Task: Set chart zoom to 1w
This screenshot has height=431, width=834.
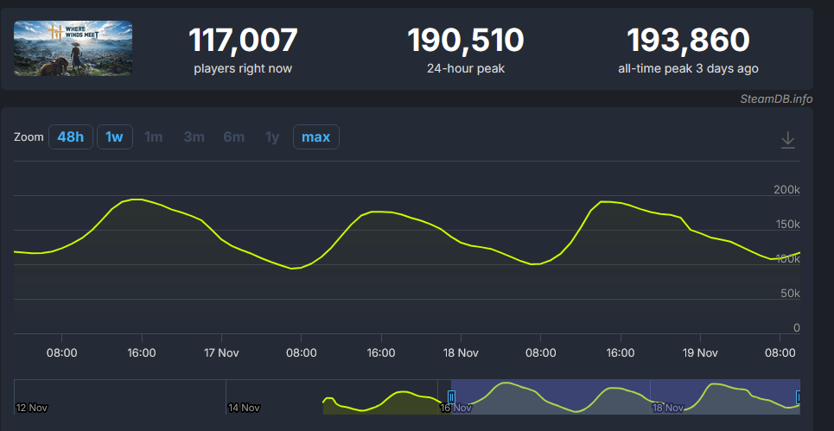Action: tap(114, 137)
